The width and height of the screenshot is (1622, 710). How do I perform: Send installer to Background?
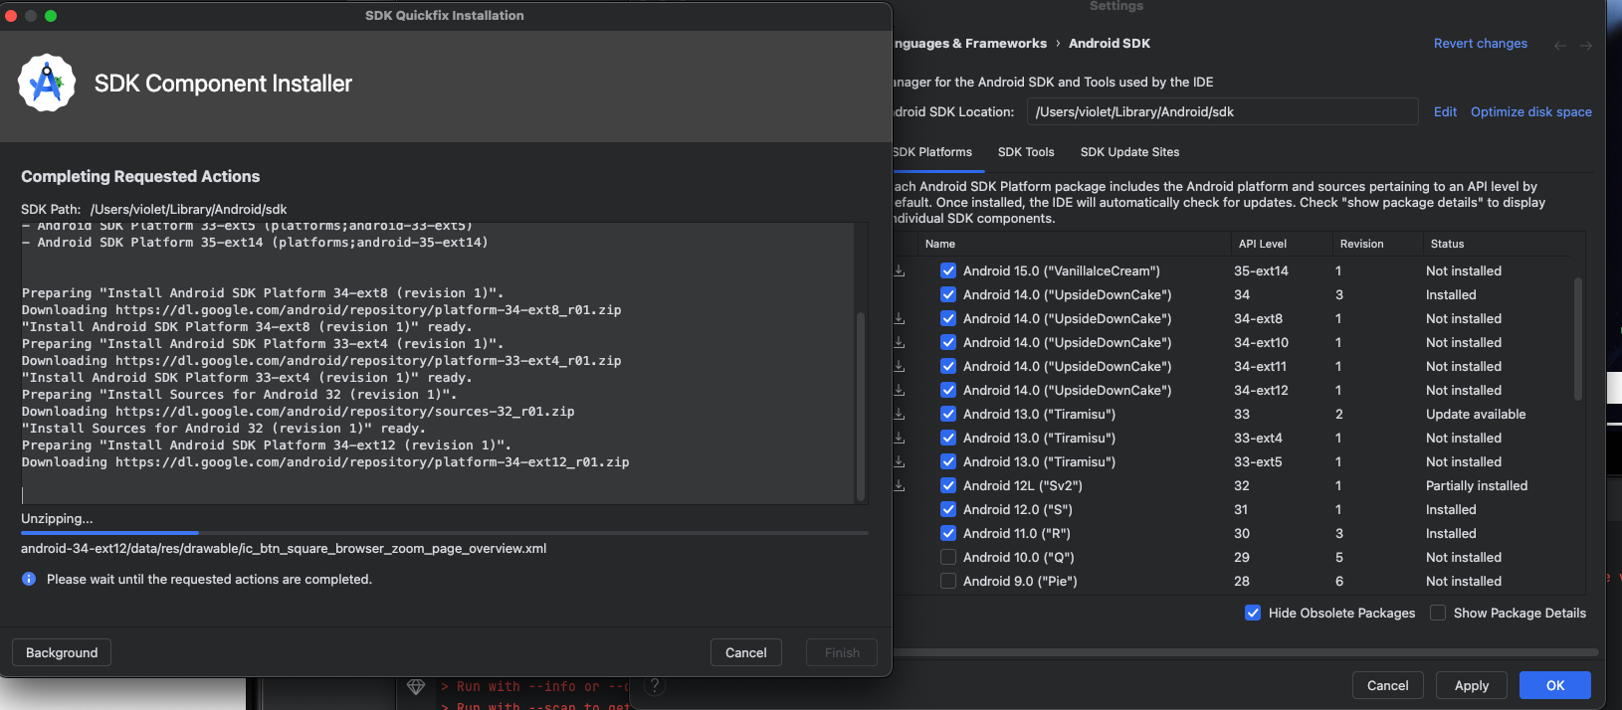[62, 652]
